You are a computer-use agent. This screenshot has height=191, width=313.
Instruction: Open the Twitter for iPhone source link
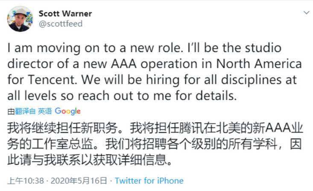[x=149, y=181]
